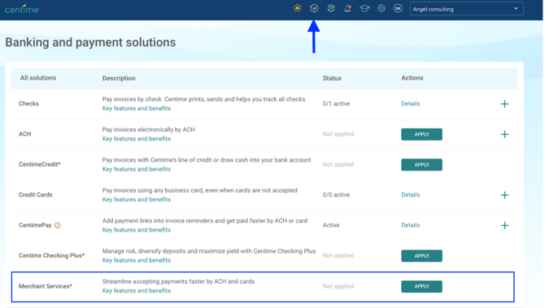Open the notifications bell
Screen dimensions: 545x308
(x=347, y=8)
